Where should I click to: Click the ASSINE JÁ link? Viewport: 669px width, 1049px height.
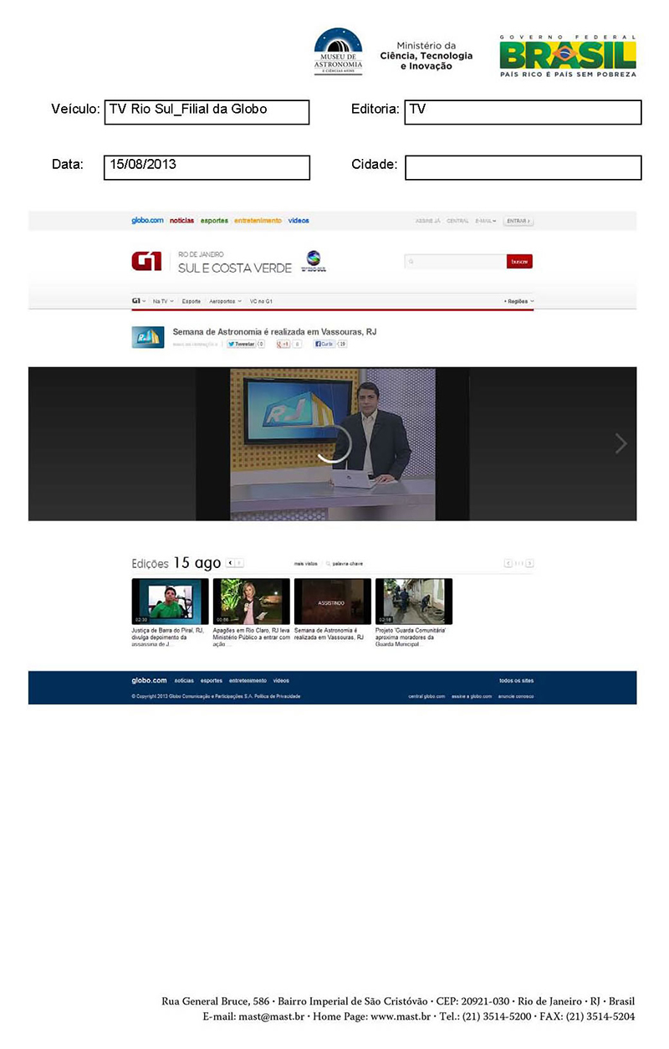click(x=427, y=221)
